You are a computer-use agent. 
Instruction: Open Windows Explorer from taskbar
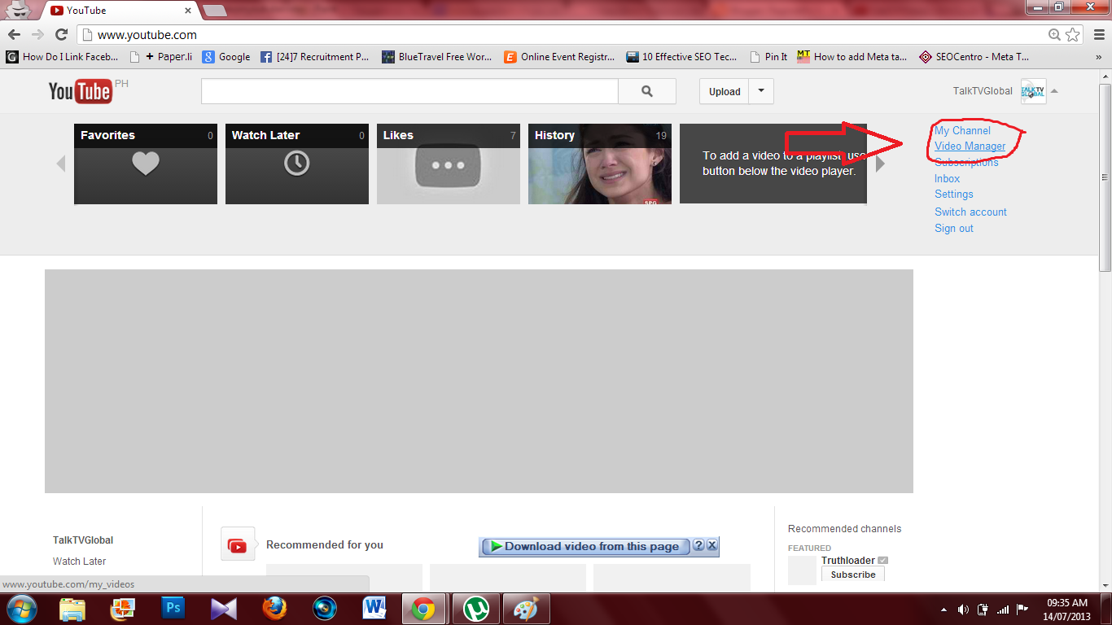tap(72, 609)
